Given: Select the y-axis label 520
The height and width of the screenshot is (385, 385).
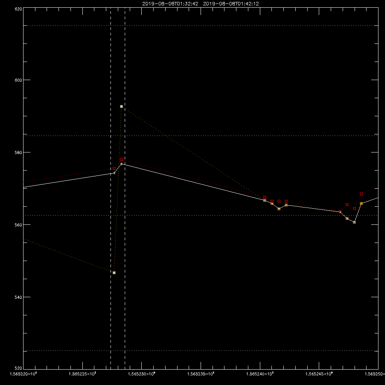Looking at the screenshot, I should 19,368.
